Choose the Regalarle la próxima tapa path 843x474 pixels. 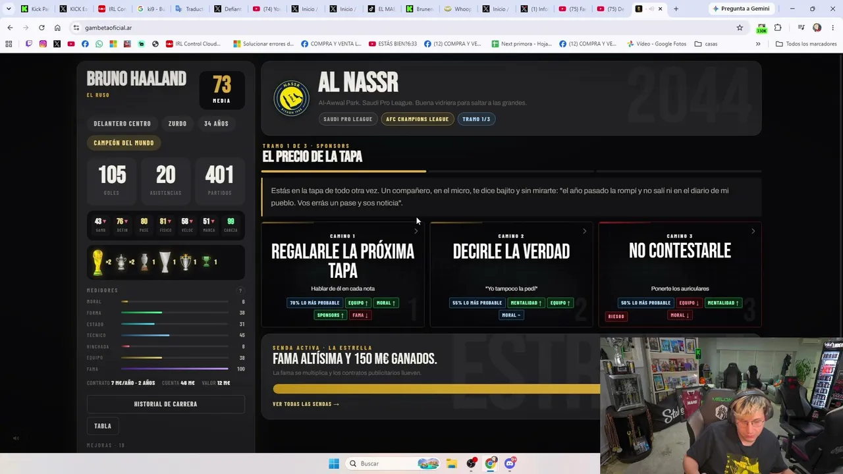pyautogui.click(x=342, y=275)
